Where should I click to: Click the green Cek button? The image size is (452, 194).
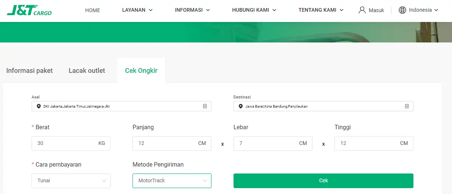pyautogui.click(x=323, y=180)
